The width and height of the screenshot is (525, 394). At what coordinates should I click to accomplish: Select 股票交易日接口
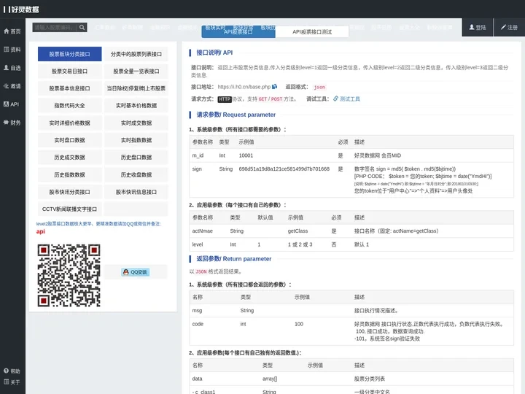coord(70,71)
